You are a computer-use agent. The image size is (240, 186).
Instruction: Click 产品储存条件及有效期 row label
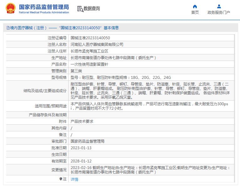coord(48,115)
